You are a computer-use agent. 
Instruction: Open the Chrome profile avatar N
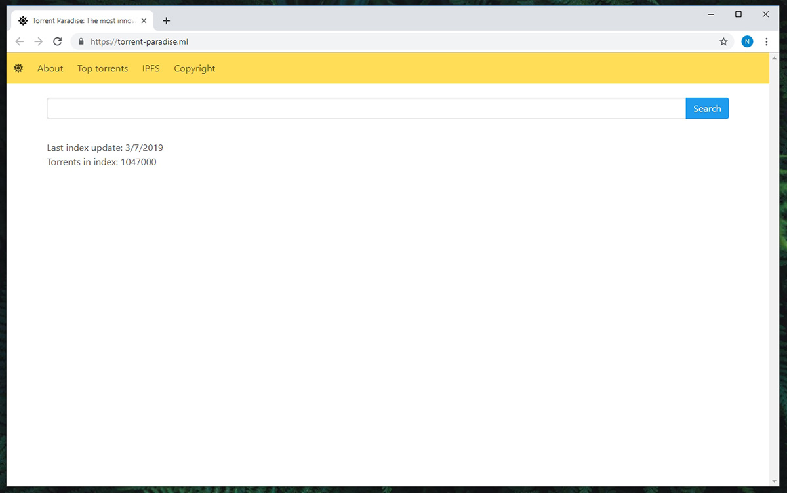pyautogui.click(x=748, y=41)
